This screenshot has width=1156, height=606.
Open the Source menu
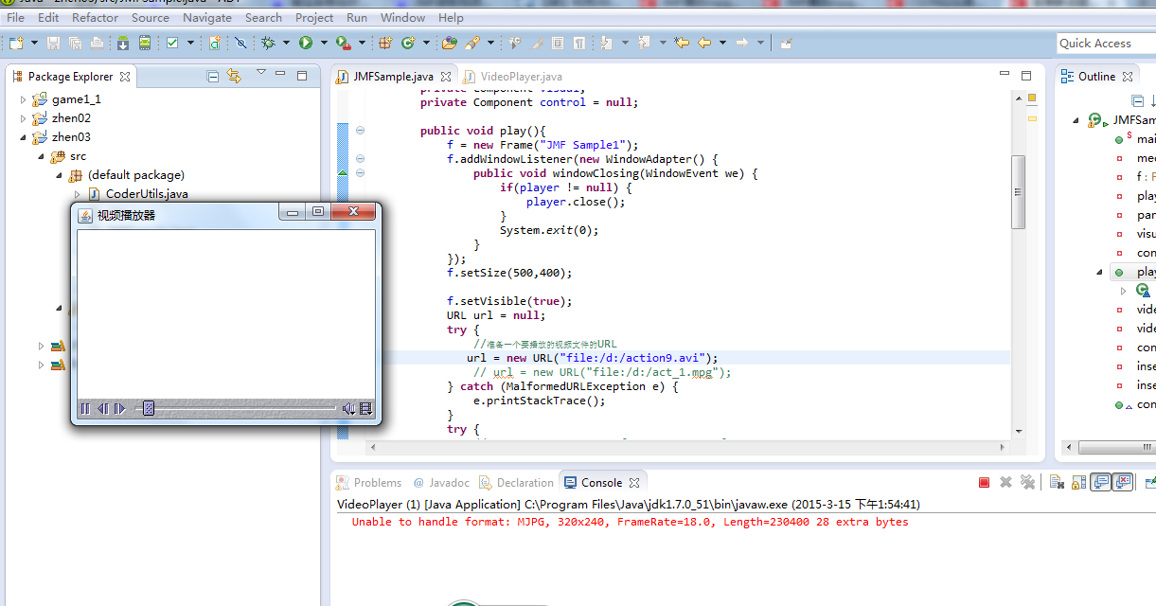tap(151, 17)
